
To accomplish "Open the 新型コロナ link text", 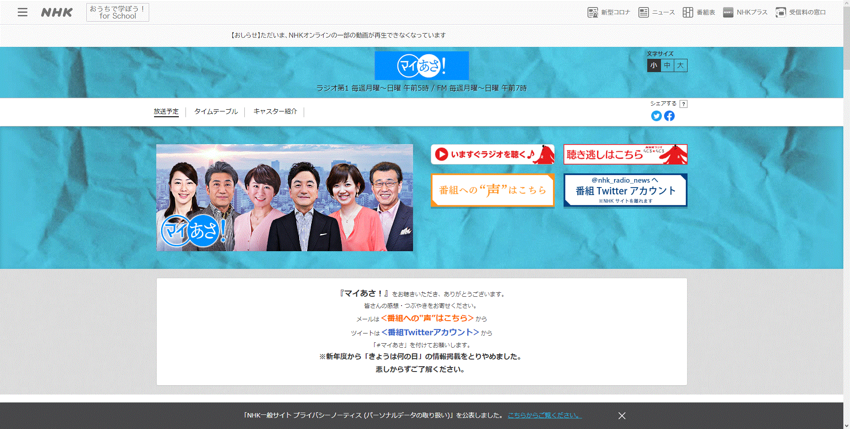I will click(x=615, y=12).
